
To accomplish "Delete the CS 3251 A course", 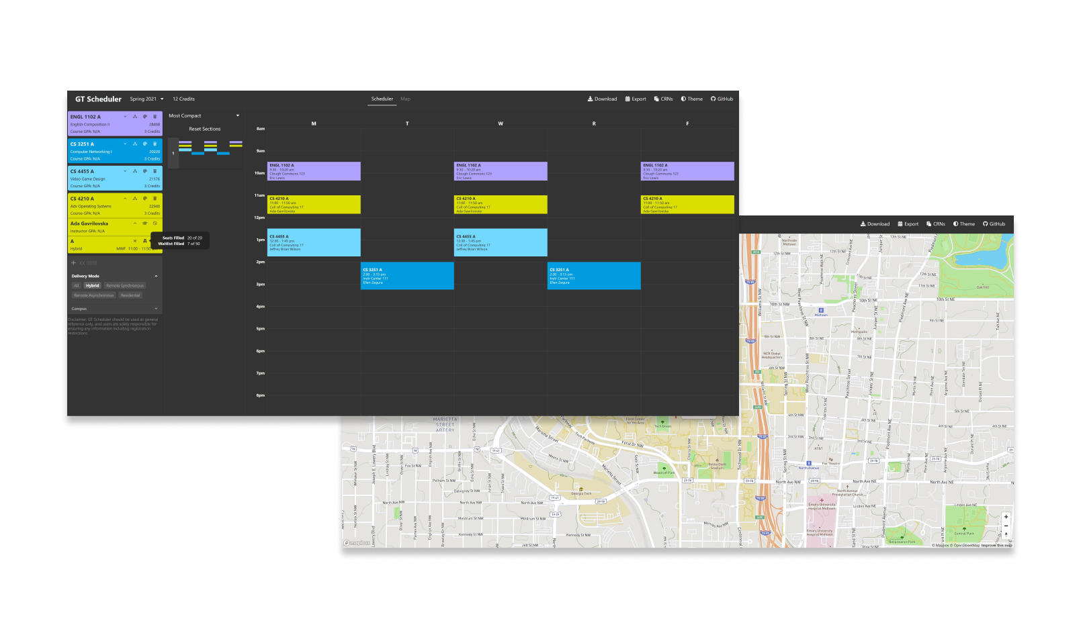I will point(155,144).
